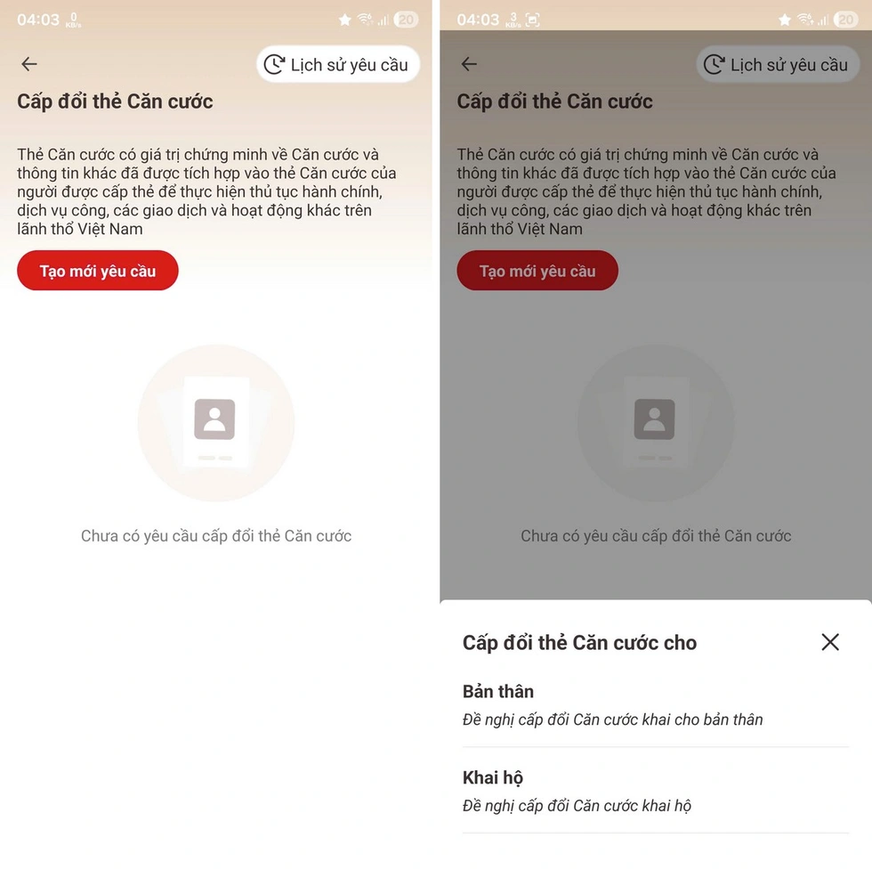The image size is (872, 870).
Task: Tap the clock time in the left status bar
Action: tap(37, 20)
